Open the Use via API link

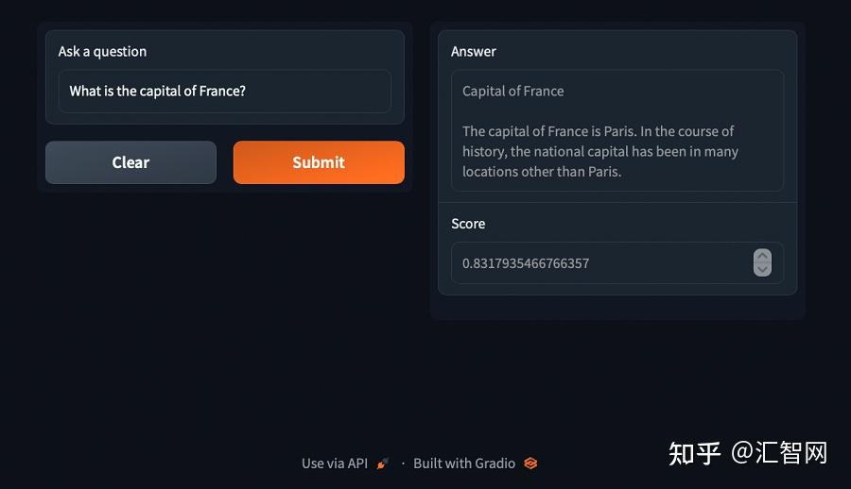point(335,464)
